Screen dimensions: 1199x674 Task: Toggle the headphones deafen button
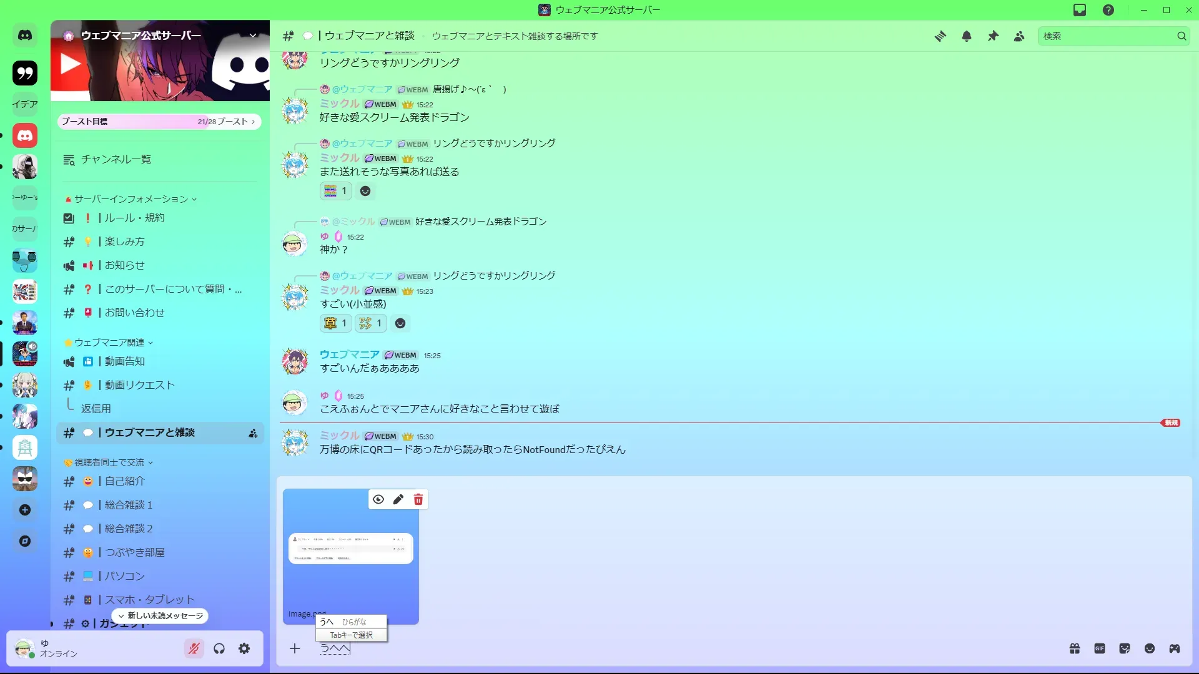219,648
